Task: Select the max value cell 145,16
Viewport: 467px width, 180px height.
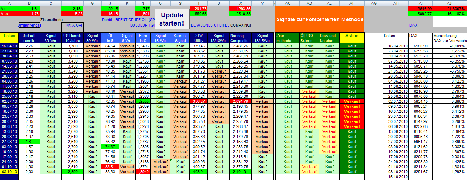Action: (x=110, y=13)
